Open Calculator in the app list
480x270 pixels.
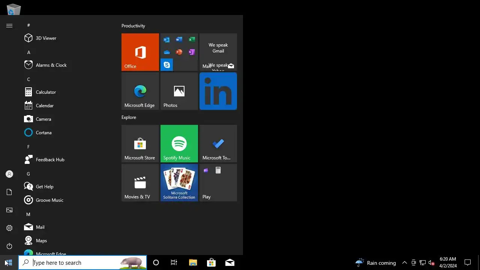point(67,92)
